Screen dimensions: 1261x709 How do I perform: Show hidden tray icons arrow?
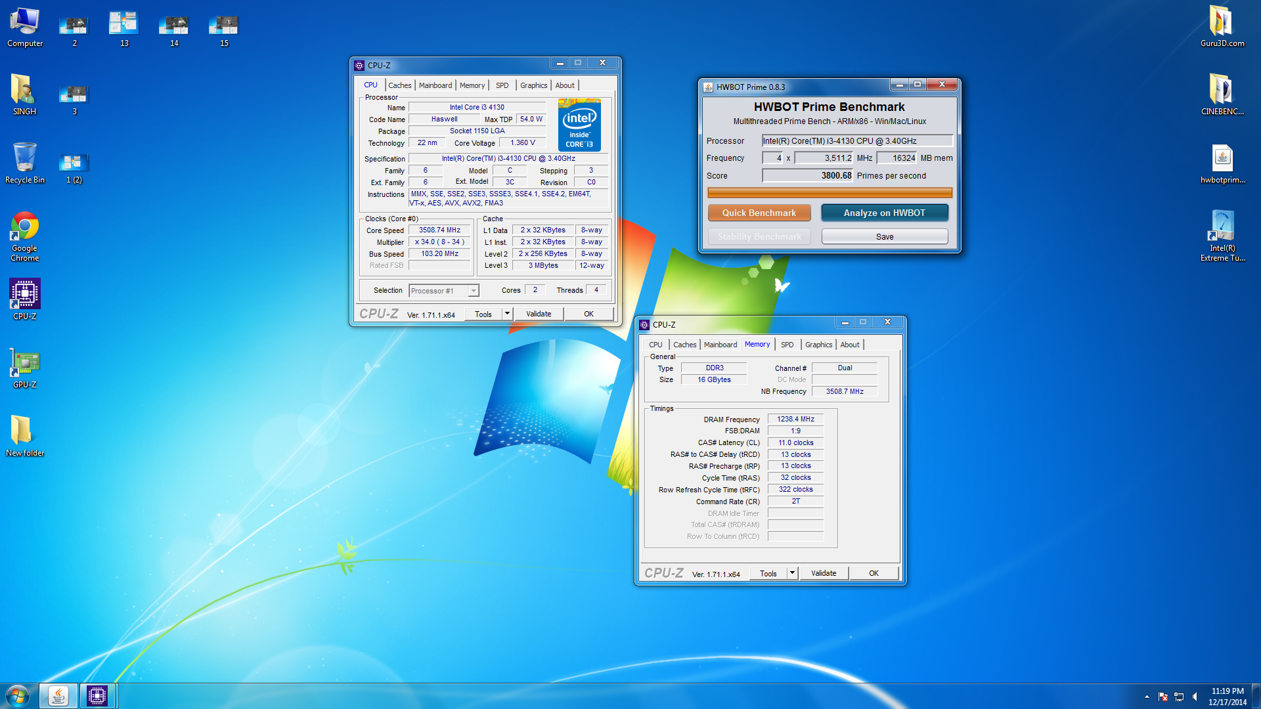click(x=1147, y=697)
